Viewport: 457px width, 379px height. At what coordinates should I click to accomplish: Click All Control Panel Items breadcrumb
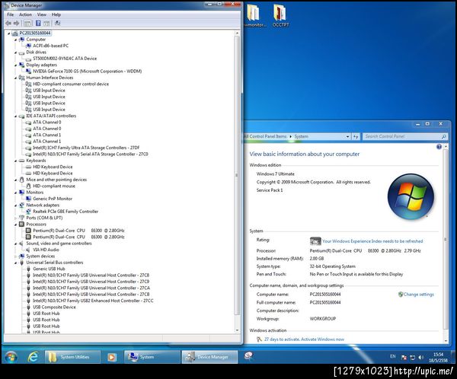266,136
